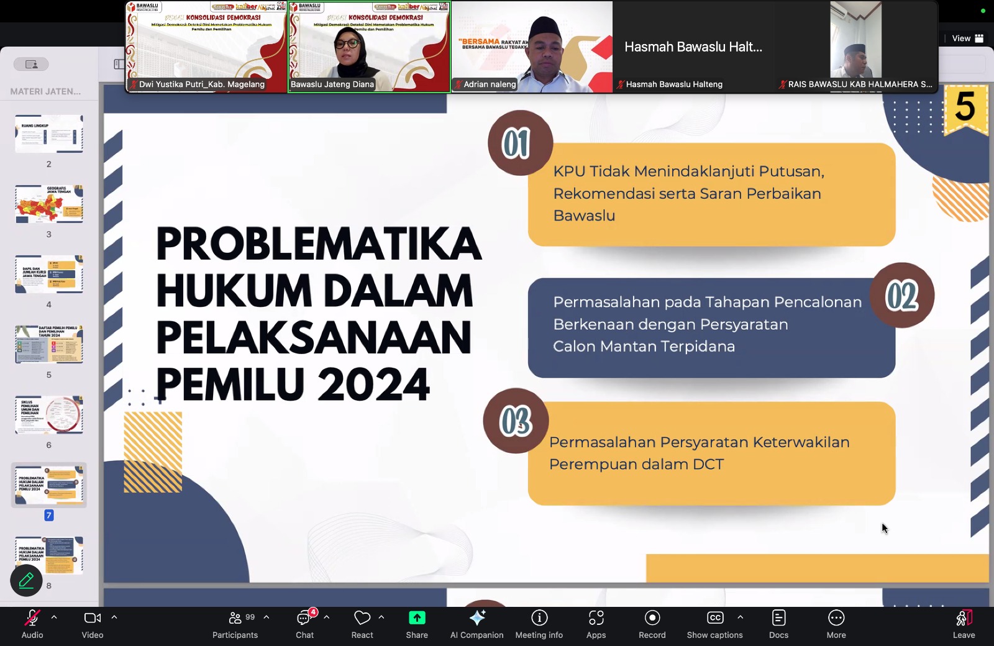Click slide text 'KPU Tidak Menindaklanjuti Putusan'
994x646 pixels.
click(x=689, y=171)
